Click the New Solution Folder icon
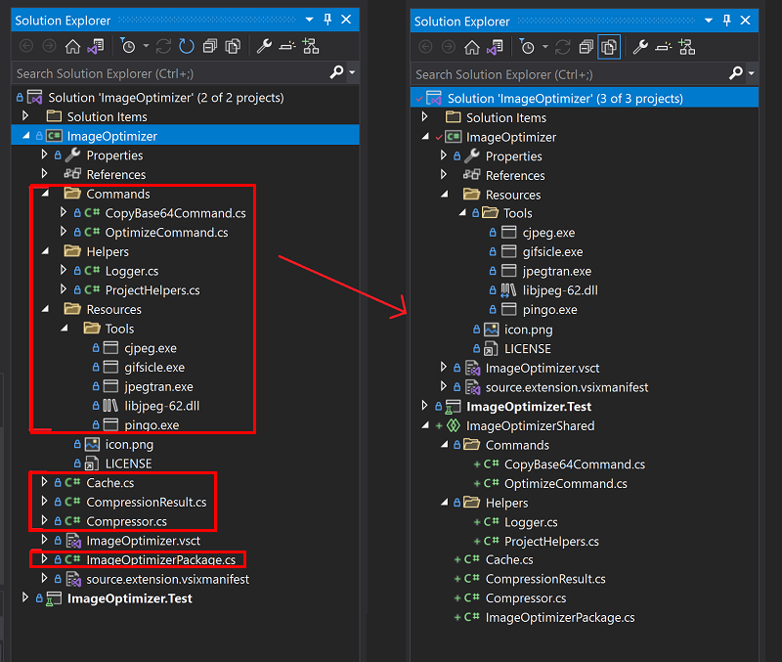Image resolution: width=782 pixels, height=662 pixels. [x=312, y=46]
